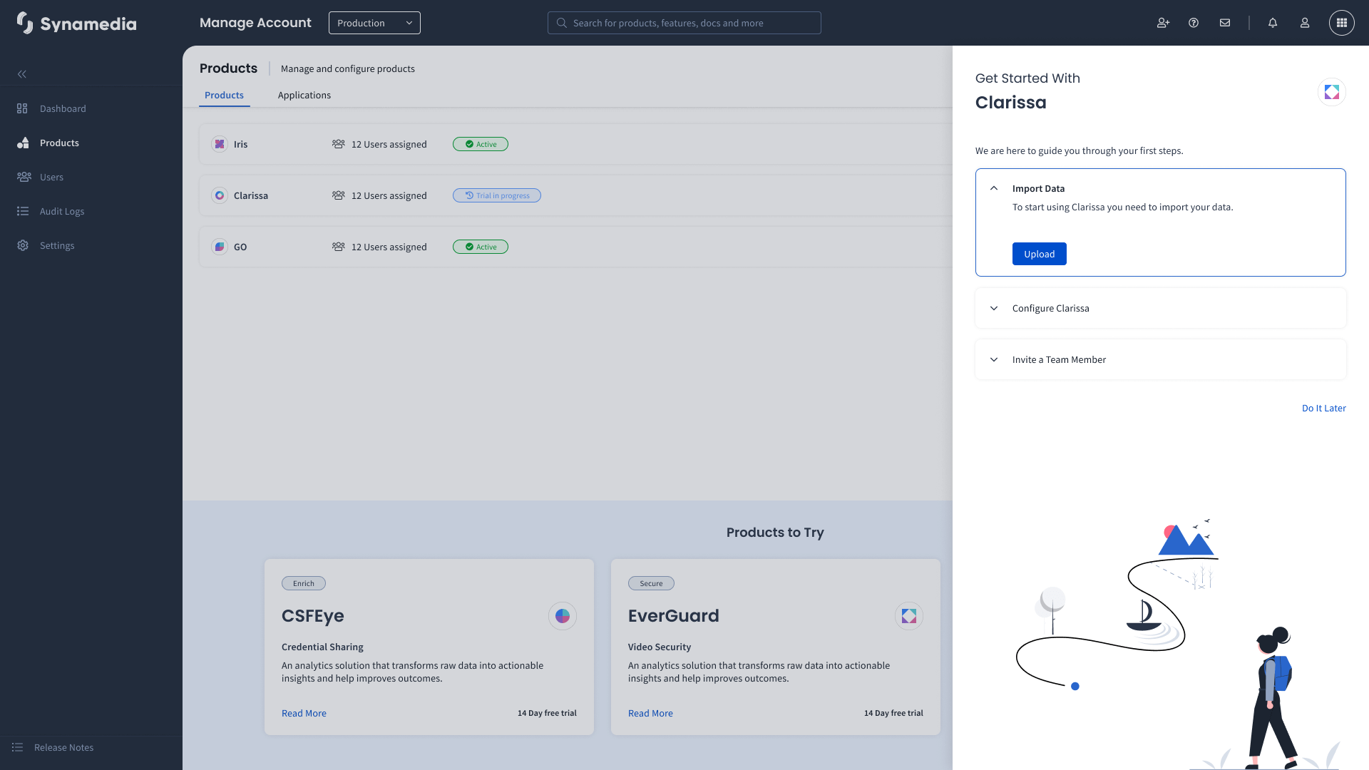Open the user profile icon
This screenshot has height=770, width=1369.
[1305, 23]
